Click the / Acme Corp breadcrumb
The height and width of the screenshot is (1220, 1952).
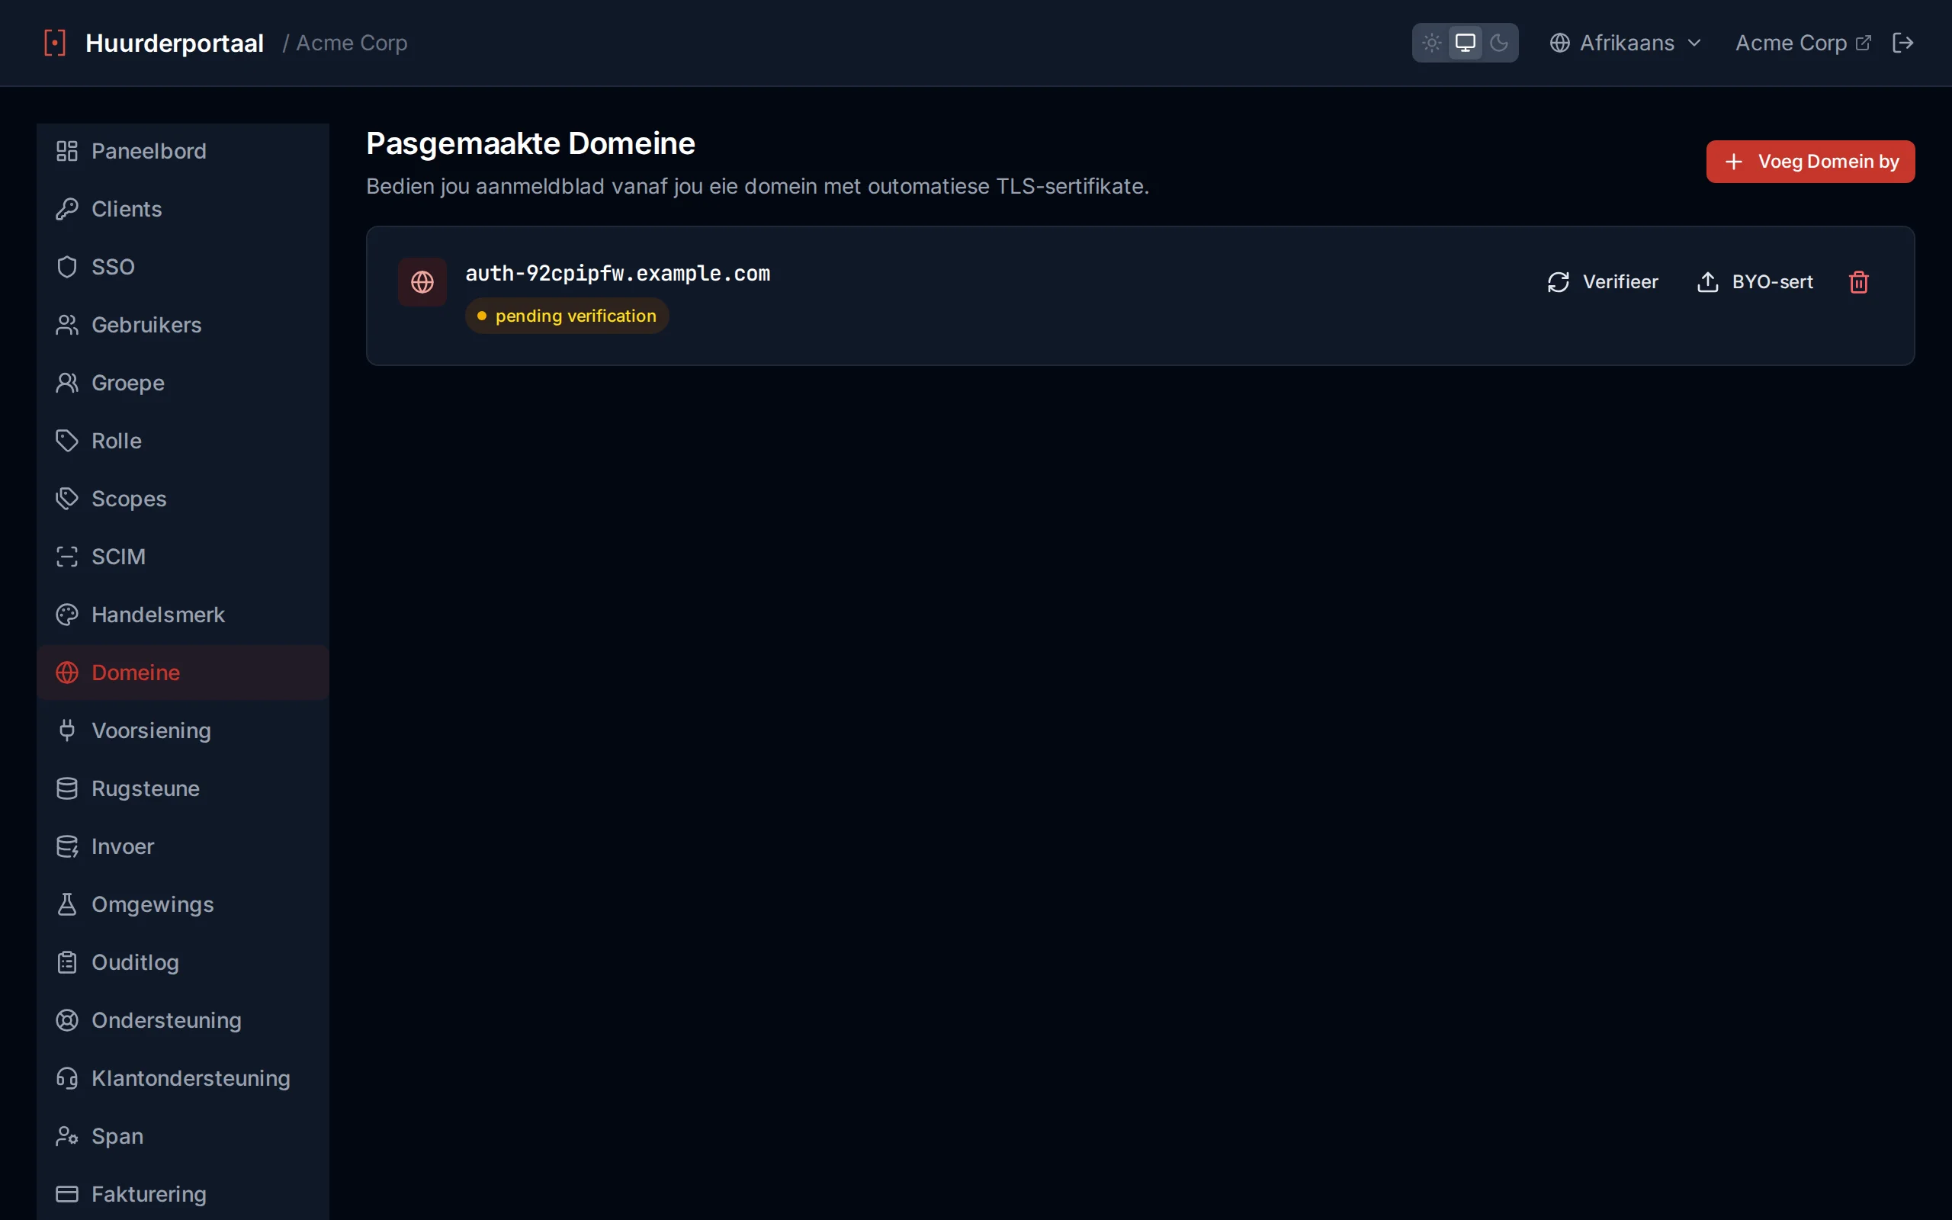pyautogui.click(x=345, y=43)
